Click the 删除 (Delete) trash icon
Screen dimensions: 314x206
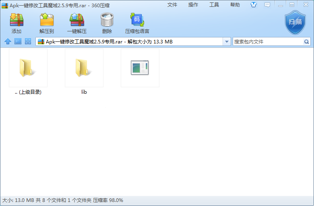pos(107,20)
